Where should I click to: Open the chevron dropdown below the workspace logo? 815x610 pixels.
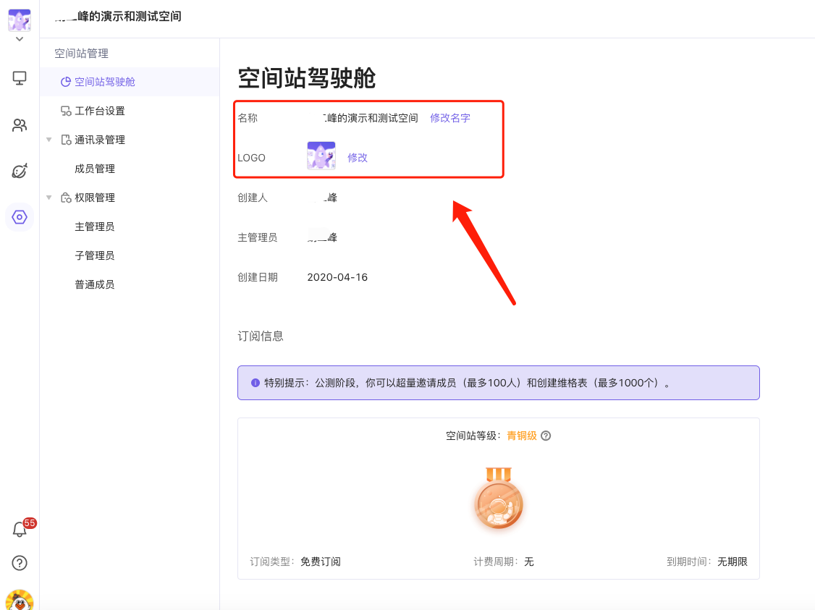pos(19,39)
